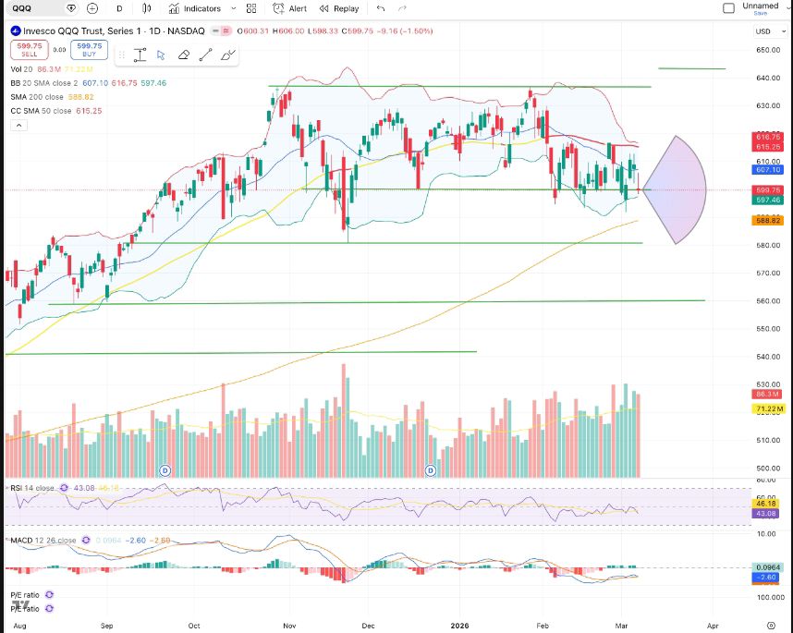
Task: Select the eraser drawing tool
Action: pos(183,55)
